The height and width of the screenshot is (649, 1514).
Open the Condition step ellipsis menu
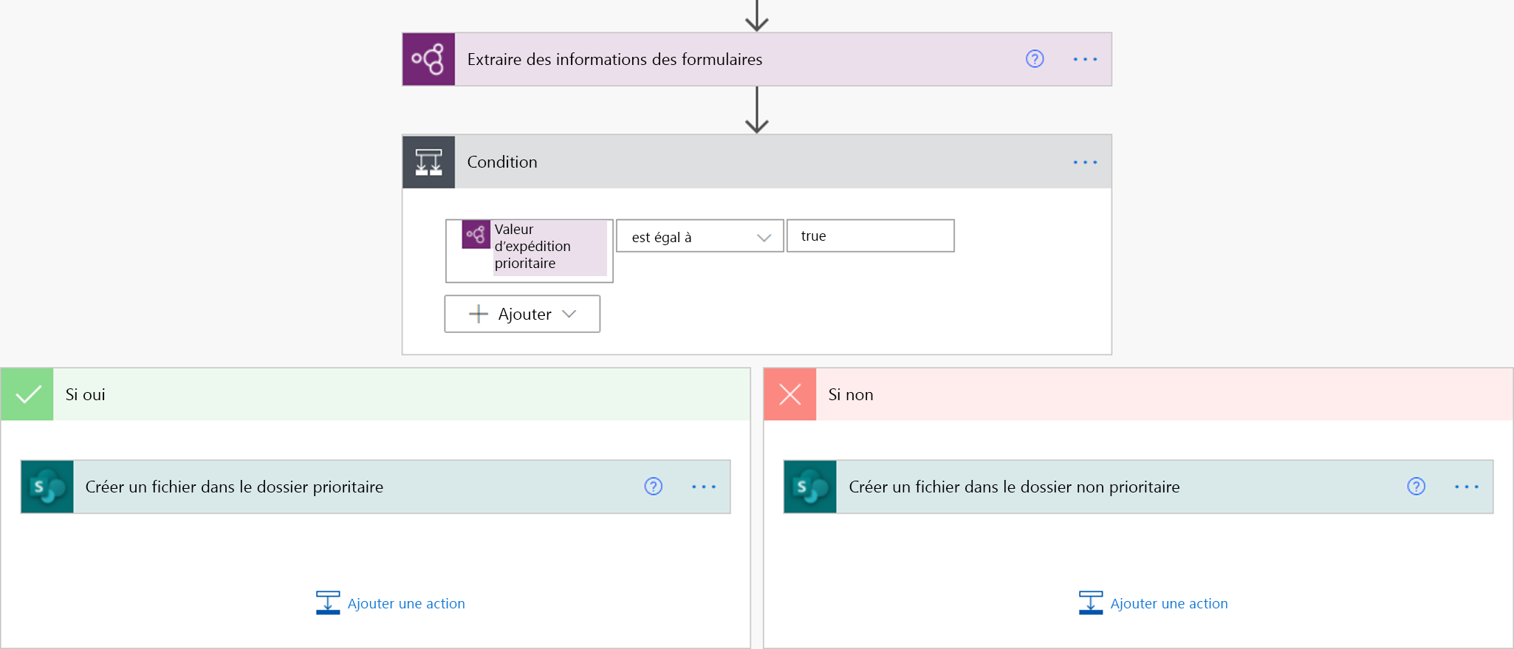[1085, 162]
